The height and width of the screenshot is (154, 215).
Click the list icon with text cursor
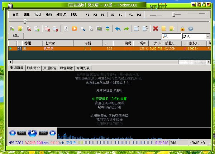(137, 29)
